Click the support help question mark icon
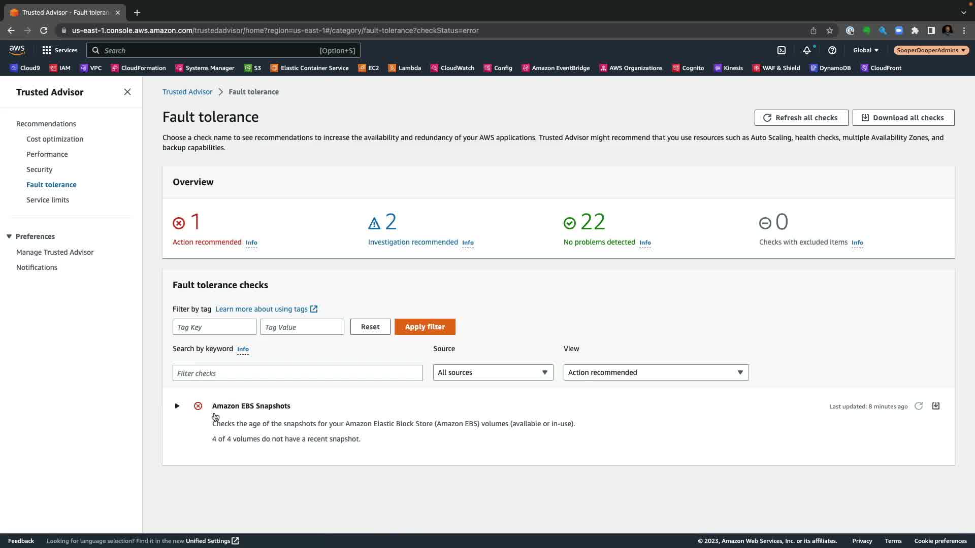975x548 pixels. tap(832, 50)
